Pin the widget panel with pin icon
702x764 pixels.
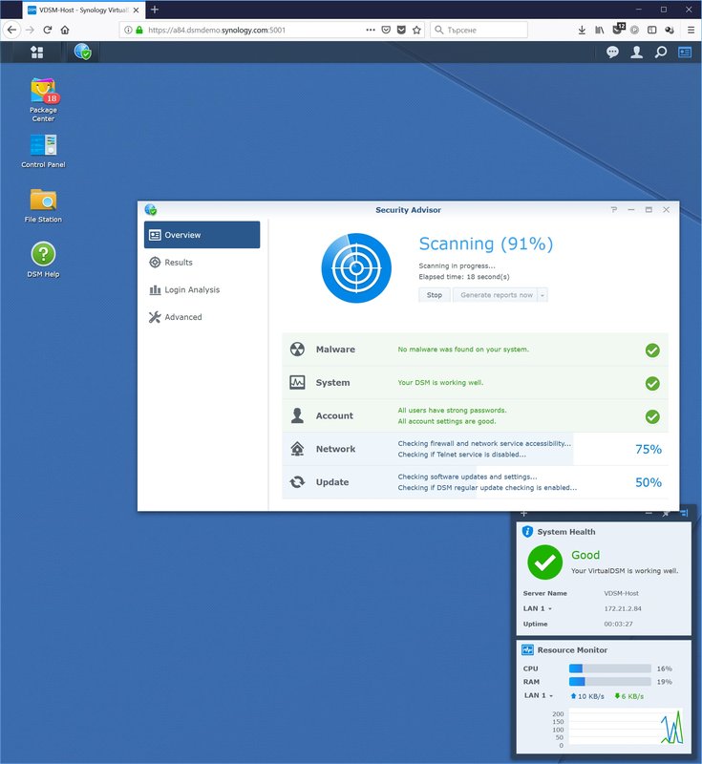[x=666, y=514]
